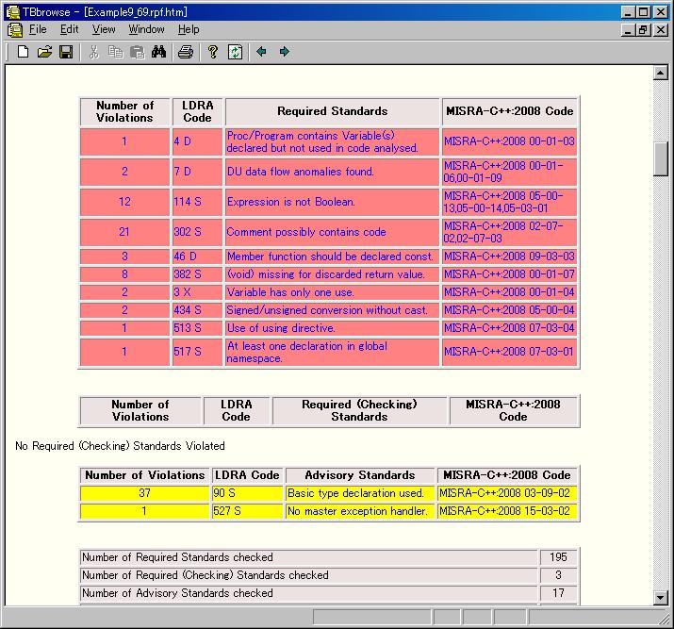This screenshot has height=629, width=674.
Task: Click the MISRA-C++:2008 00-01-03 link
Action: pyautogui.click(x=509, y=141)
